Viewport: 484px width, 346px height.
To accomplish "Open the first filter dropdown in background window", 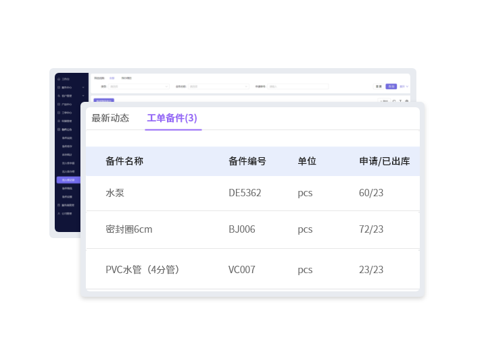I will click(139, 86).
